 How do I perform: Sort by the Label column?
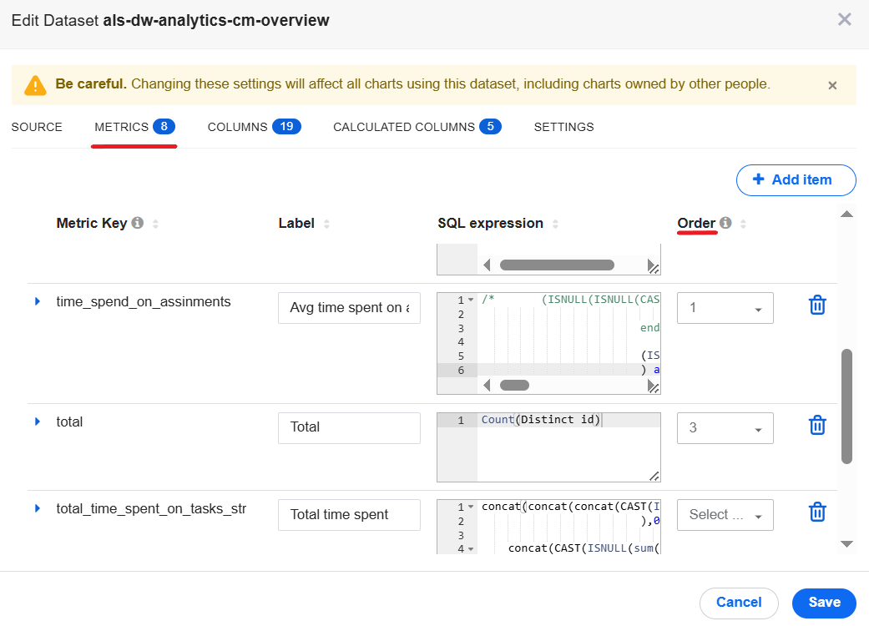point(326,223)
